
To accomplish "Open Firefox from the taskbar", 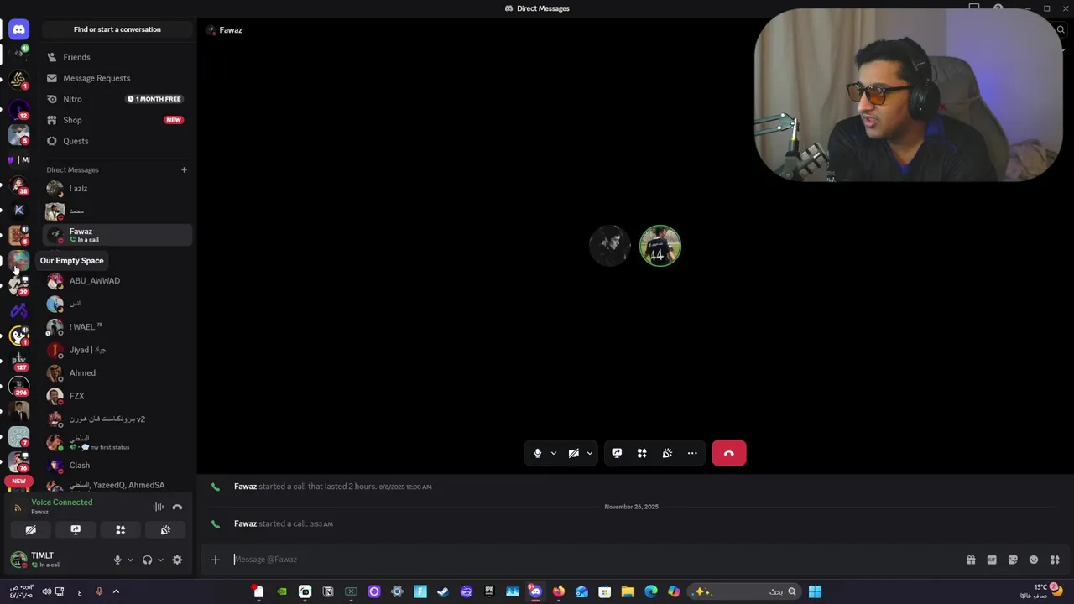I will pyautogui.click(x=558, y=591).
